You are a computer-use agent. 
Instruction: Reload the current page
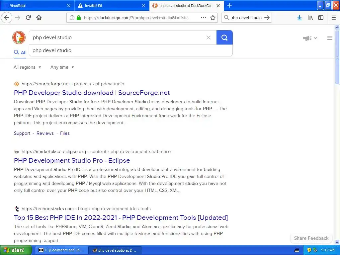point(28,18)
